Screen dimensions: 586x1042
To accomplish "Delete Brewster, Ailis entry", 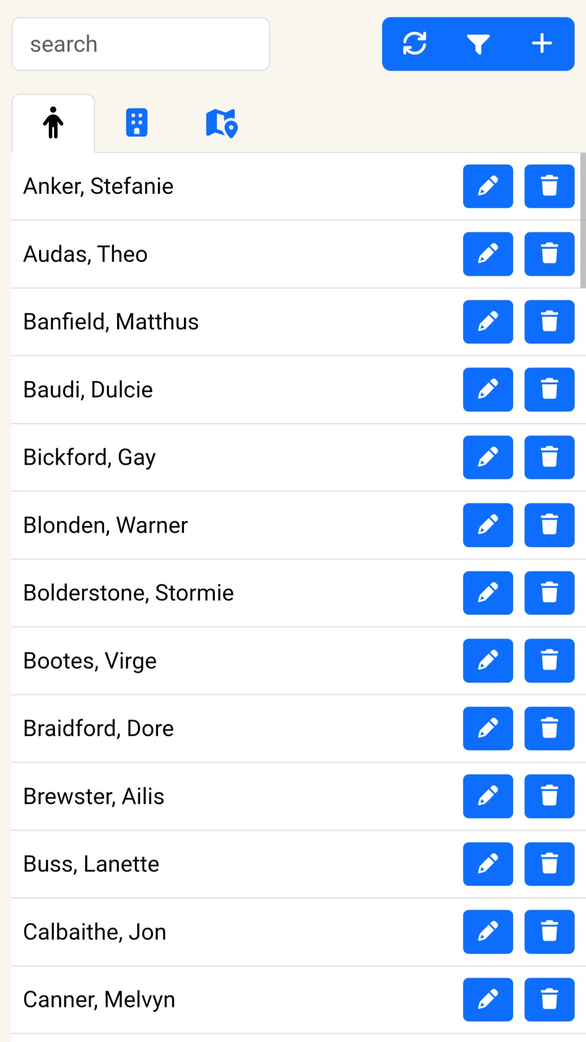I will coord(549,796).
